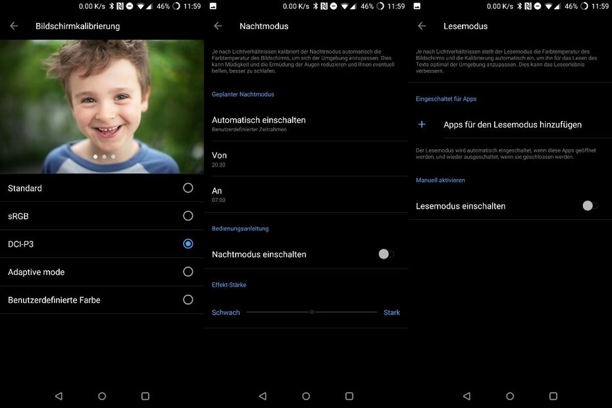This screenshot has height=408, width=612.
Task: Tap image notification icon in Nachtmodus status bar
Action: coord(213,6)
